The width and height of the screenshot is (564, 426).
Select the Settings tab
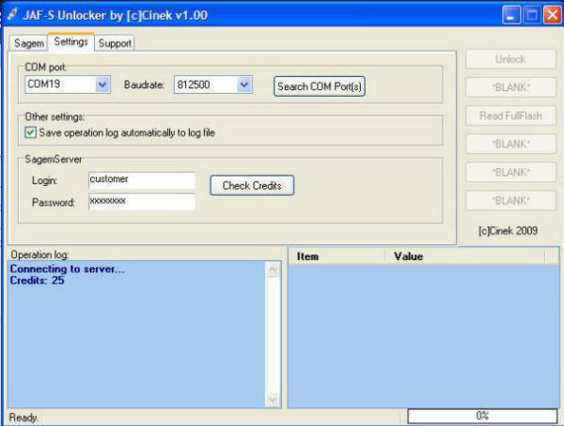(70, 42)
